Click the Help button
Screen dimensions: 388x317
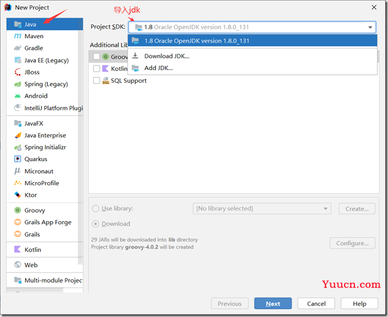(359, 303)
